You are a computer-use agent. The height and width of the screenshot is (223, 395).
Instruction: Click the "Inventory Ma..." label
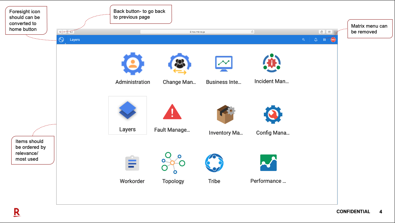[226, 133]
